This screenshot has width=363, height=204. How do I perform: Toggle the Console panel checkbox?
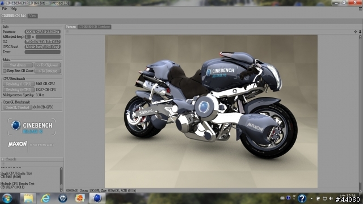(x=2, y=159)
